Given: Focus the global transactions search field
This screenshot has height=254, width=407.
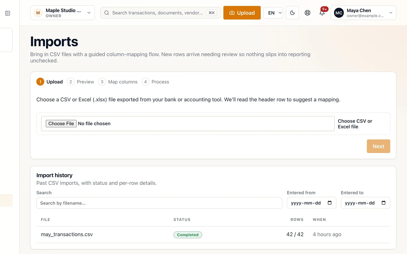Looking at the screenshot, I should [x=160, y=13].
